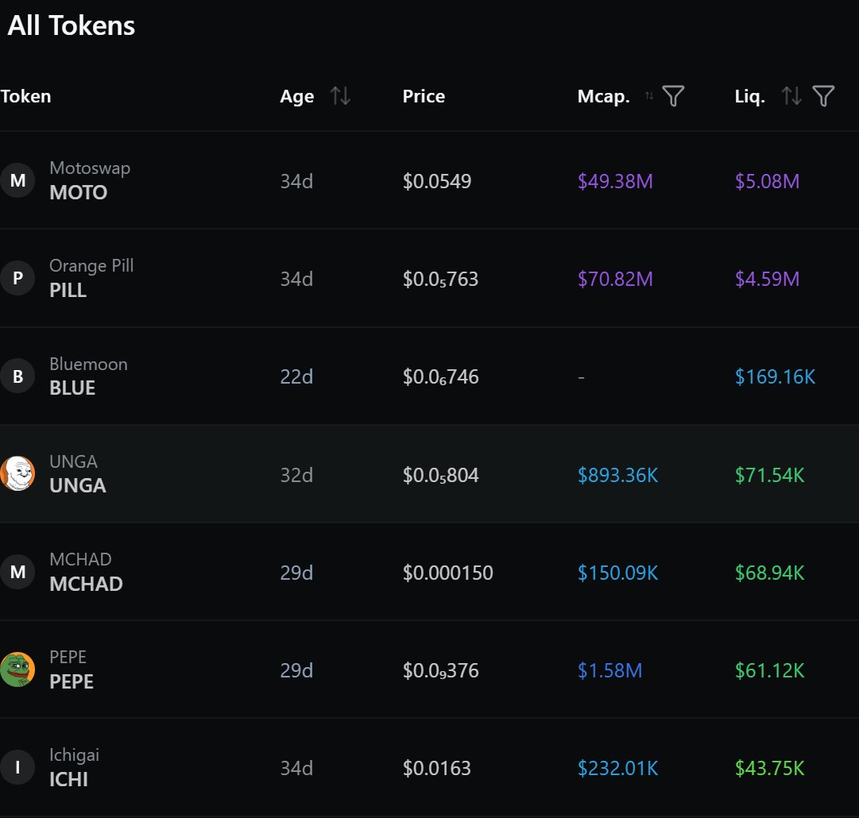The image size is (859, 818).
Task: Open the PILL token name link
Action: pos(68,290)
